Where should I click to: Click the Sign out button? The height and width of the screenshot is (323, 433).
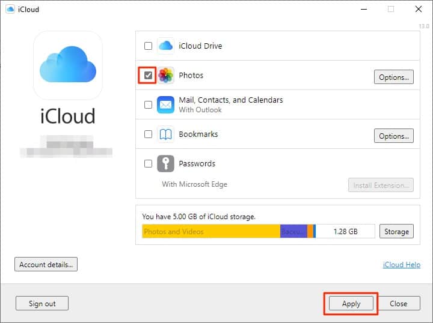[42, 304]
